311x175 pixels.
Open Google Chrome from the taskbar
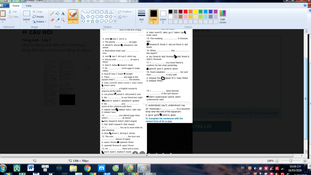click(x=87, y=168)
